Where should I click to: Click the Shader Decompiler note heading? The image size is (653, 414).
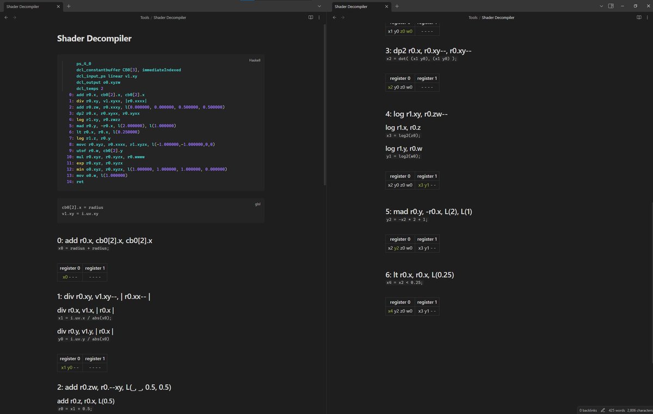(x=94, y=39)
